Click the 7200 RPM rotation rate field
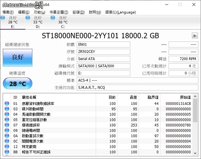Image resolution: width=201 pixels, height=159 pixels. point(183,59)
